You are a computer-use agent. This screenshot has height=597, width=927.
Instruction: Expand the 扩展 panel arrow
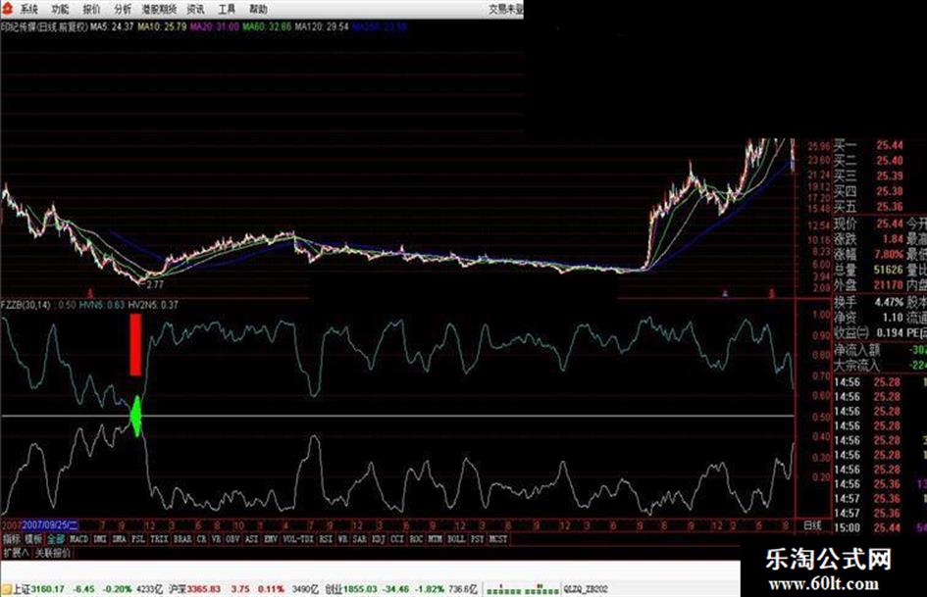16,553
